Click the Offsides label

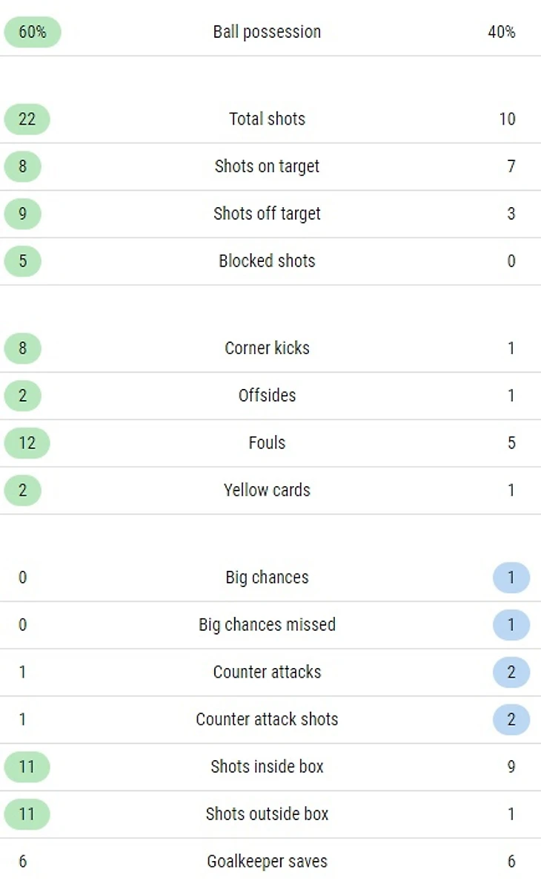coord(267,396)
